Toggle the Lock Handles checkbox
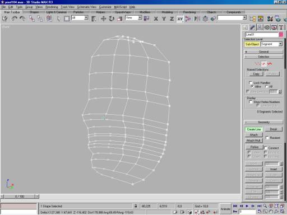Viewport: 287px width, 215px height. coord(251,82)
